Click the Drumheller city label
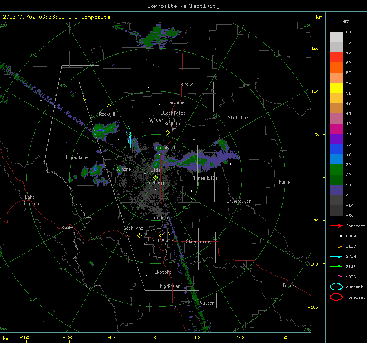 click(239, 201)
